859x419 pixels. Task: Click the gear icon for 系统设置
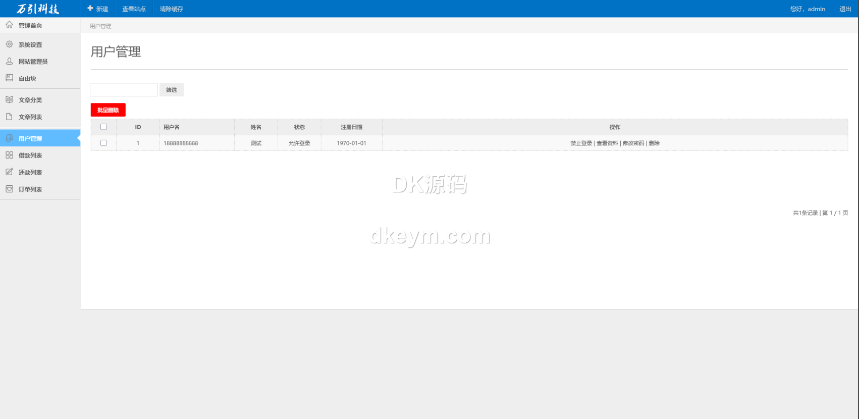[x=9, y=44]
